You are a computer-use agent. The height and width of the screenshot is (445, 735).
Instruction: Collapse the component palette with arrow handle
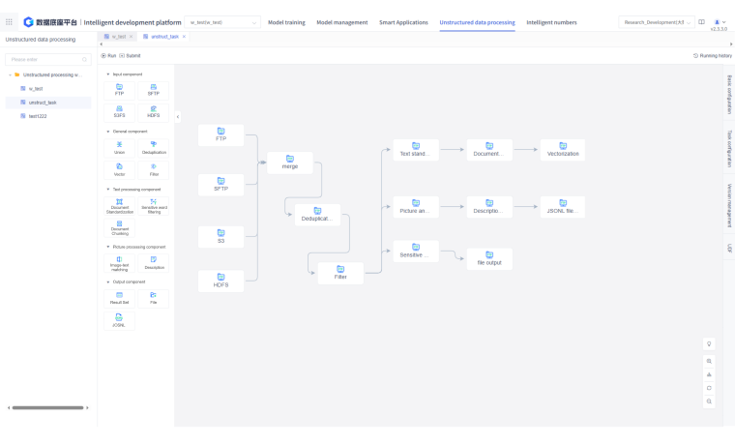(178, 116)
